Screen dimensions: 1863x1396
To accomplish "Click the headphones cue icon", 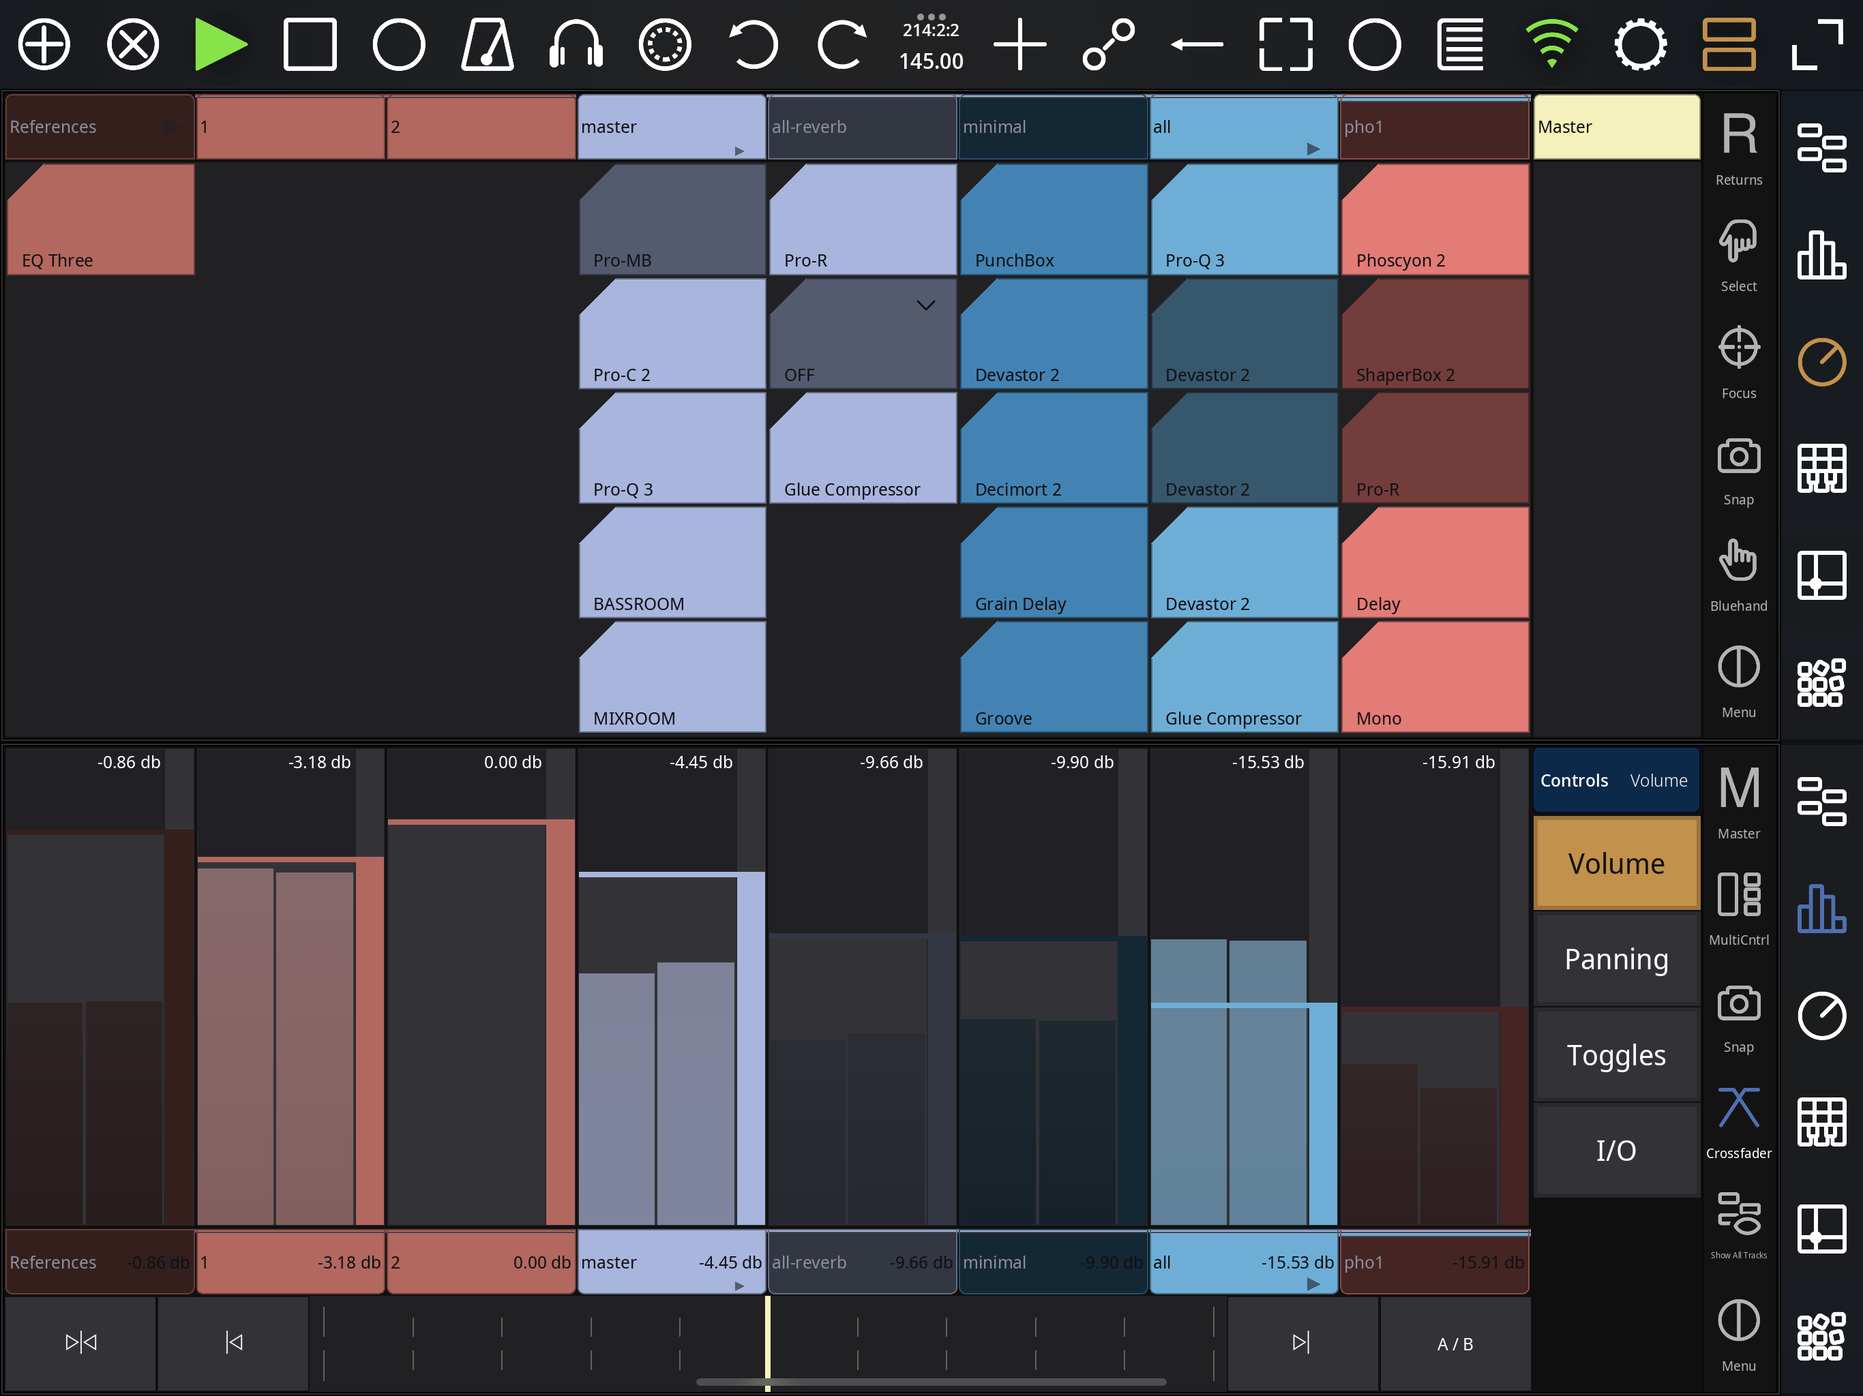I will click(x=576, y=44).
